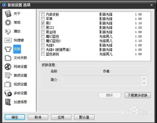
Task: Click the 加速信息 panel icon
Action: click(8, 102)
